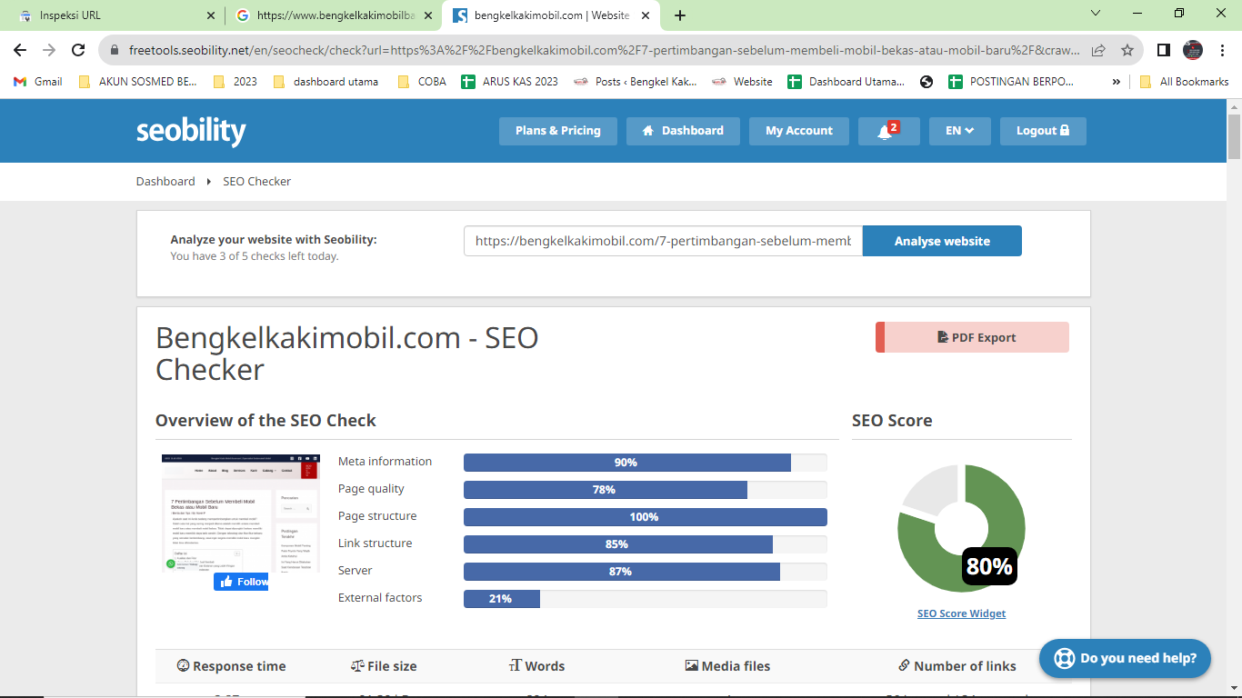This screenshot has width=1242, height=698.
Task: Click the File size column header
Action: pos(384,666)
